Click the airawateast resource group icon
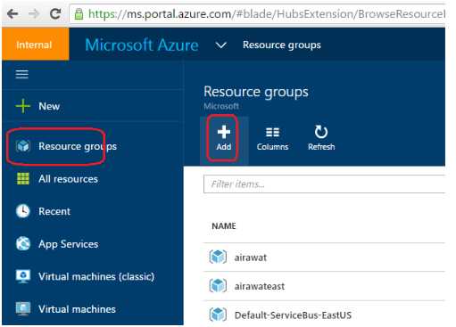This screenshot has width=456, height=327. [218, 286]
